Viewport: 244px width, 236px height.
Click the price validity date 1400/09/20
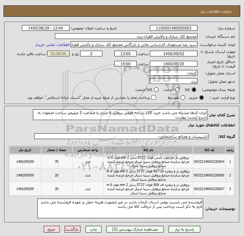pos(174,64)
